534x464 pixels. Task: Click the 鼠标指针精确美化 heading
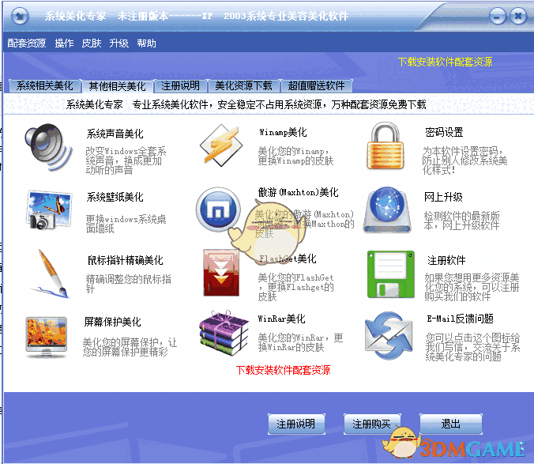[126, 260]
